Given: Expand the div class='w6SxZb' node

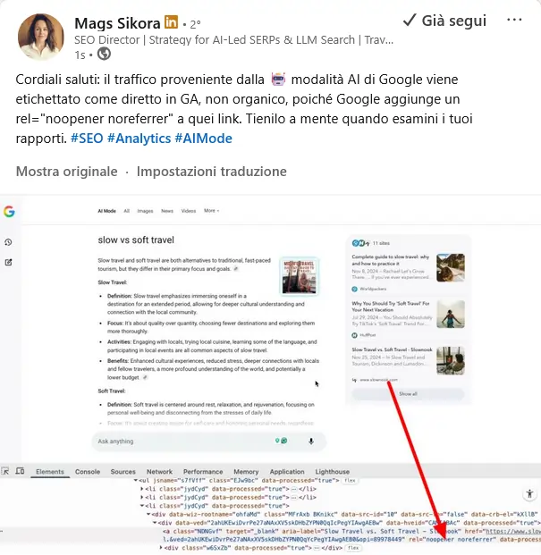Looking at the screenshot, I should (161, 548).
